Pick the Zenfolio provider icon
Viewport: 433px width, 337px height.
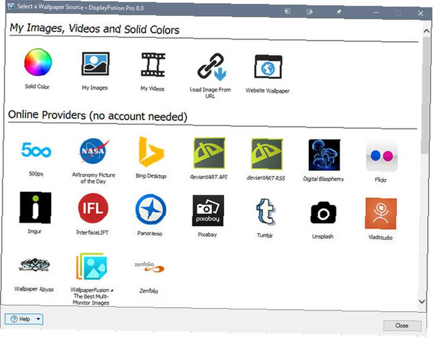[149, 267]
